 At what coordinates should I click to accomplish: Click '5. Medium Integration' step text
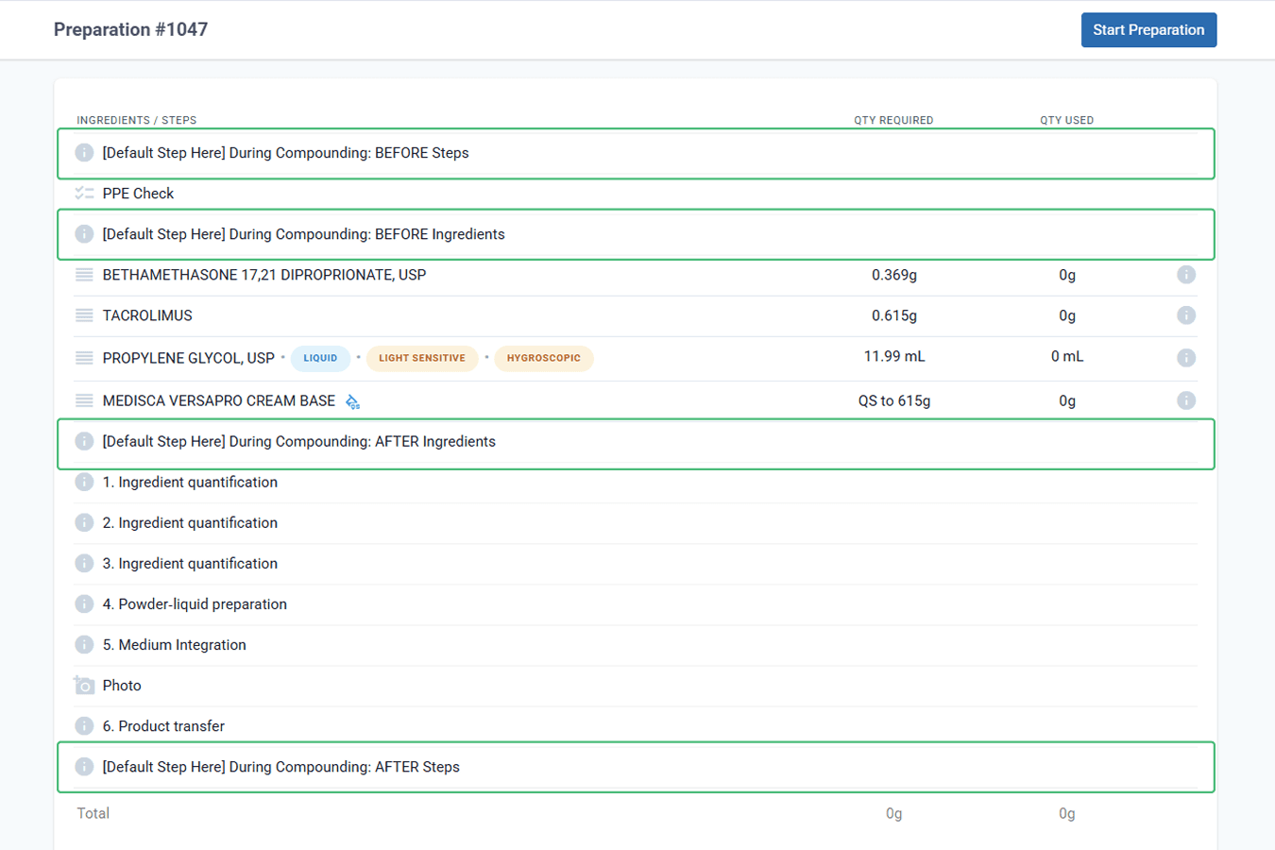tap(174, 644)
